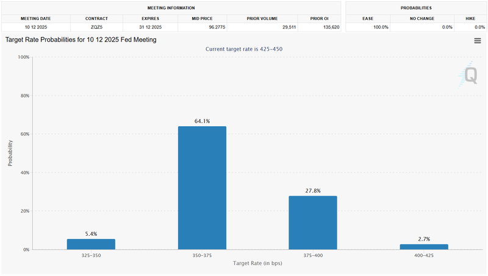Click the current target rate subtitle
The height and width of the screenshot is (276, 488).
pyautogui.click(x=243, y=49)
